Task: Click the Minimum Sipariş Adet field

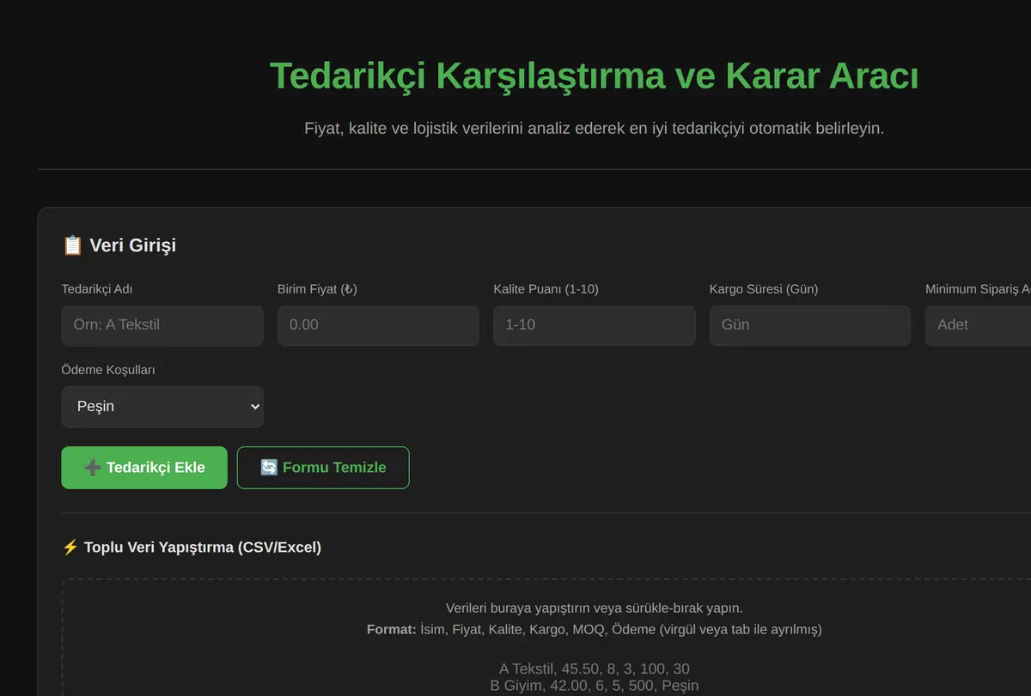Action: (x=979, y=325)
